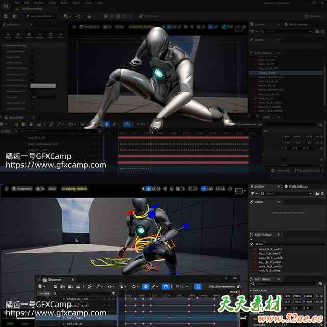Select the Anim Details tab in lower editor
The image size is (327, 327).
262,279
